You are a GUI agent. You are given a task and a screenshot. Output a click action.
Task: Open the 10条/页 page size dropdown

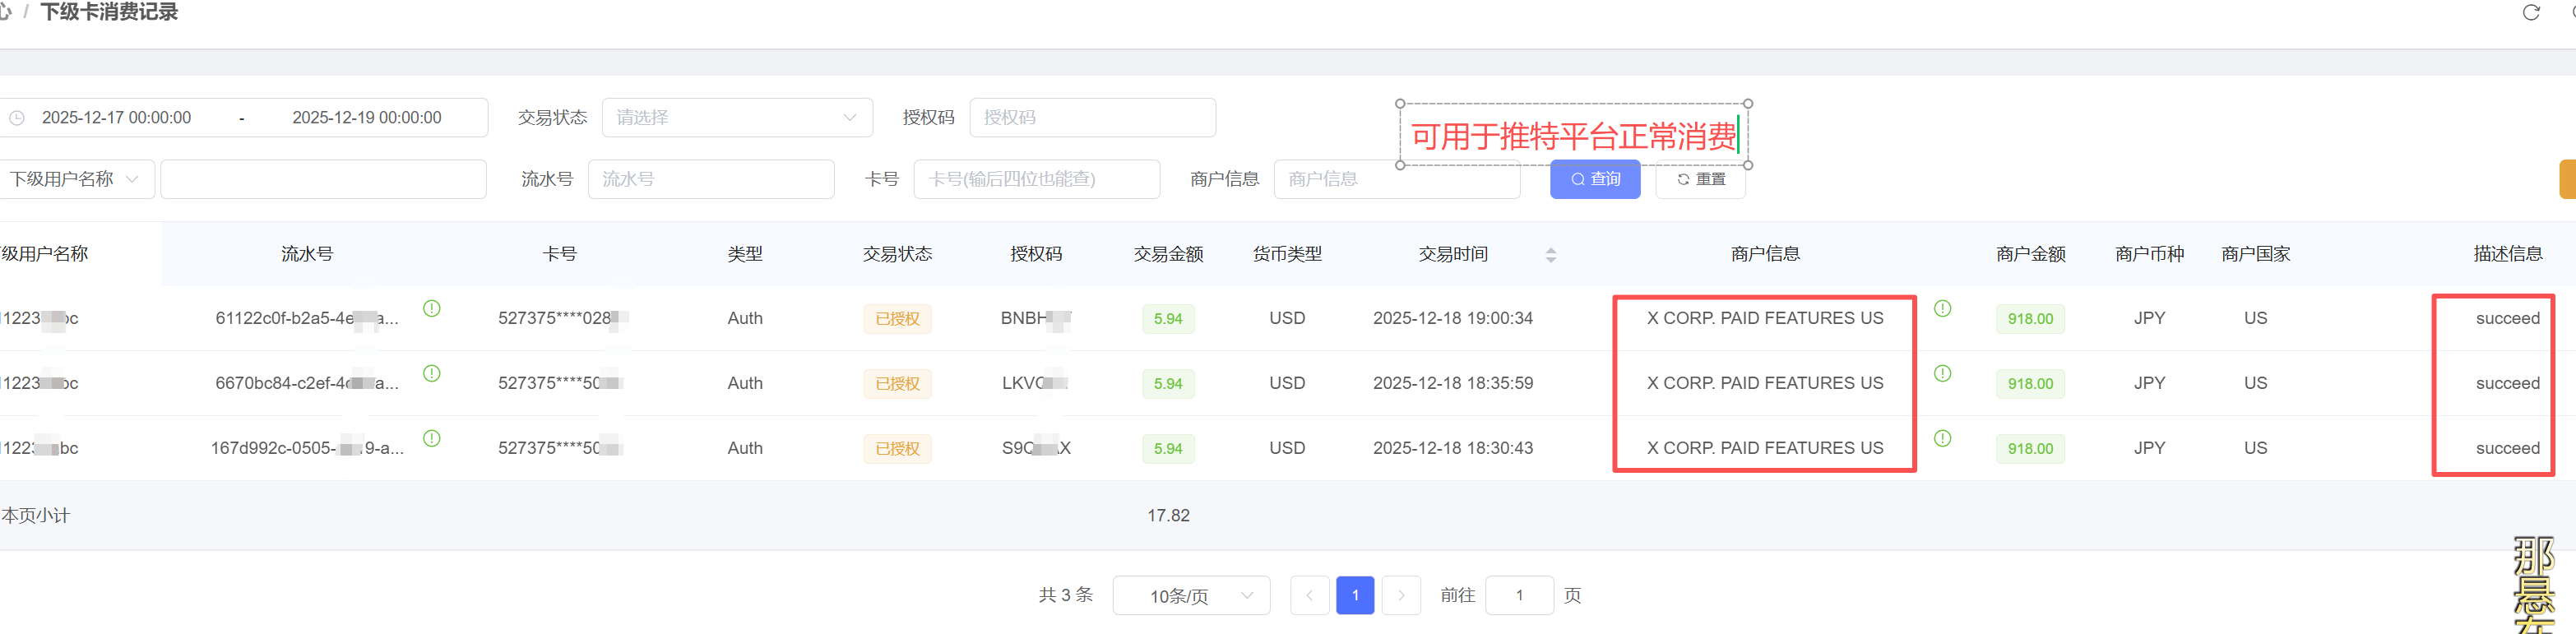pyautogui.click(x=1190, y=596)
